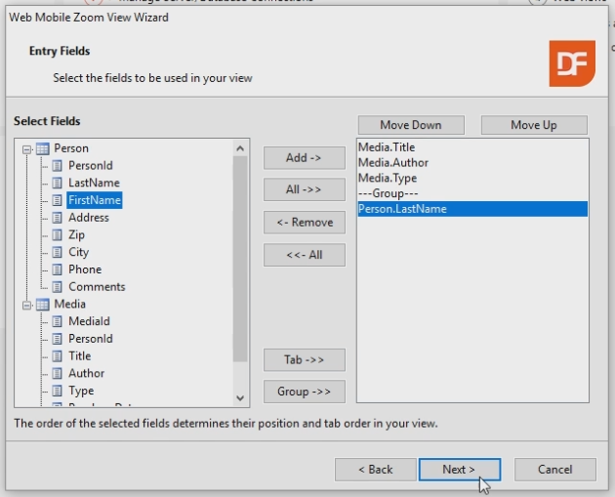Click the Move Down button
The image size is (615, 497).
click(x=410, y=125)
